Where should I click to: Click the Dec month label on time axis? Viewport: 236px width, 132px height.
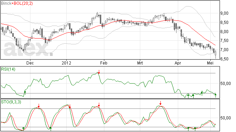point(30,63)
